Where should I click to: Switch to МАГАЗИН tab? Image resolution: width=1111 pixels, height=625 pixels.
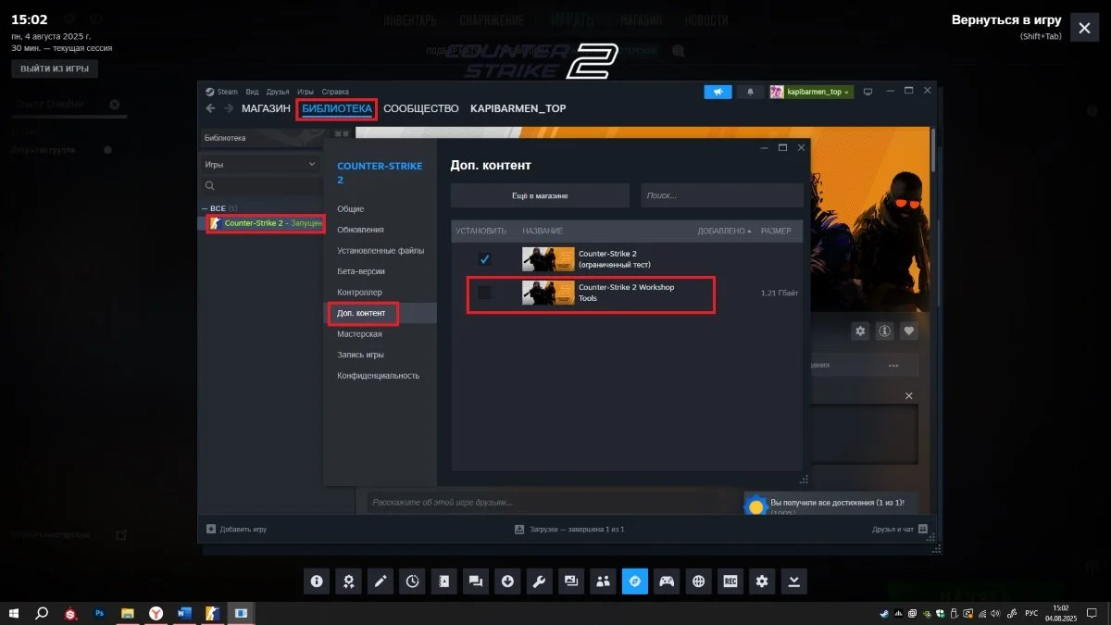pyautogui.click(x=266, y=108)
